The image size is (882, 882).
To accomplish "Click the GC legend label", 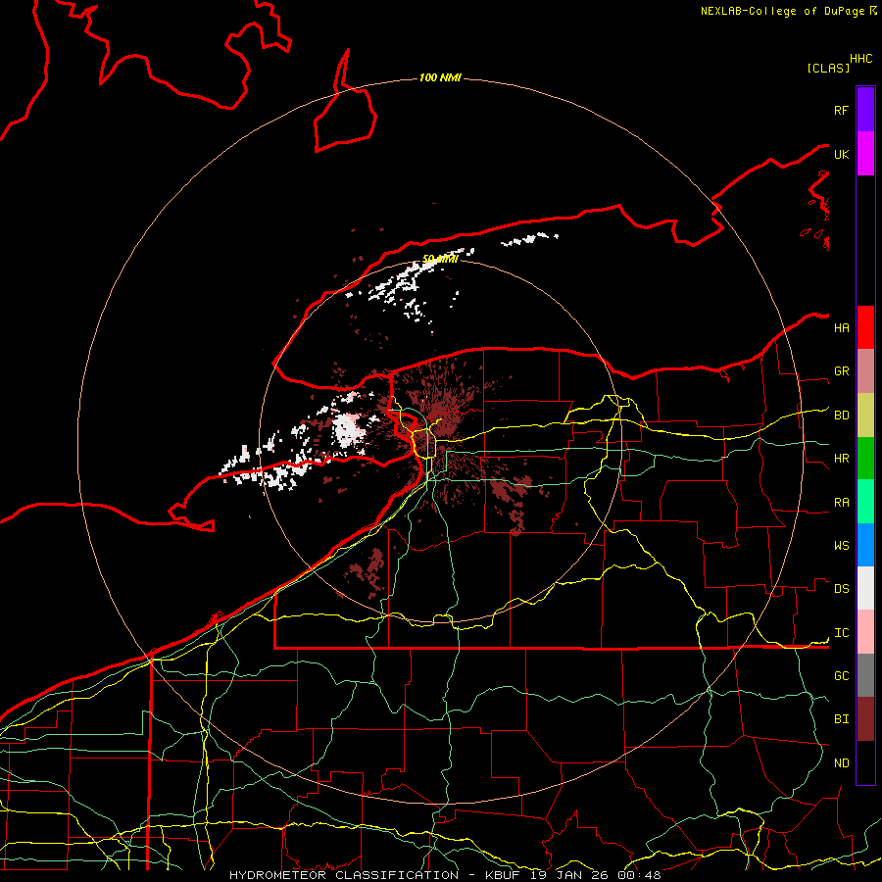I will point(842,676).
